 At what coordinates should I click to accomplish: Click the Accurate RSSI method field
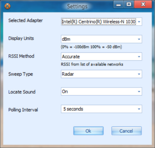pyautogui.click(x=102, y=57)
